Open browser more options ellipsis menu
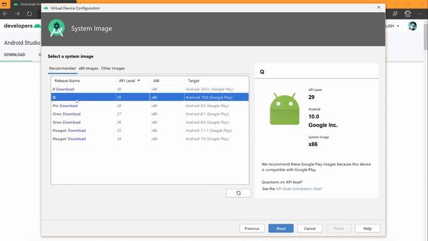This screenshot has width=428, height=241. (420, 13)
